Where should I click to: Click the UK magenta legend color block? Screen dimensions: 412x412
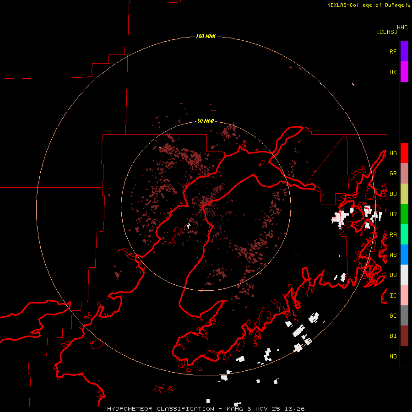click(404, 72)
